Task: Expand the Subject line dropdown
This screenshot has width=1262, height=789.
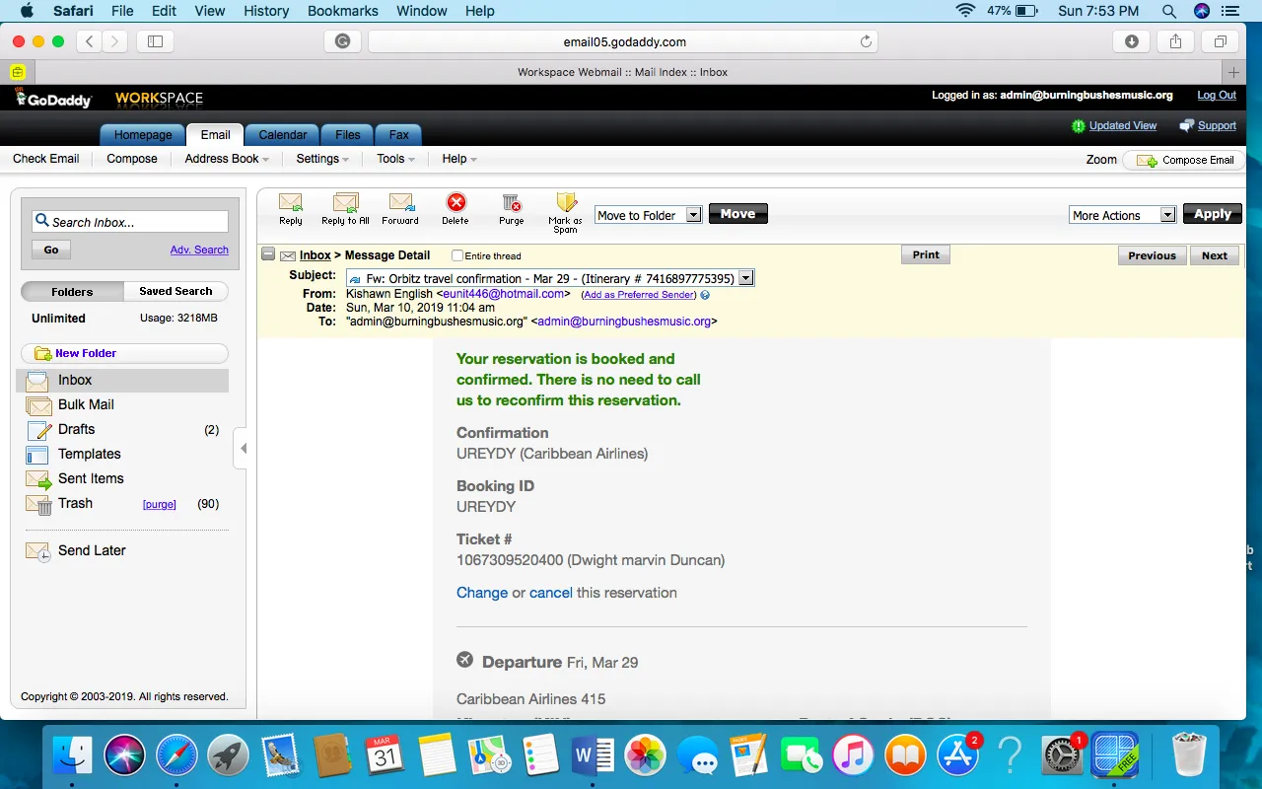Action: tap(746, 278)
